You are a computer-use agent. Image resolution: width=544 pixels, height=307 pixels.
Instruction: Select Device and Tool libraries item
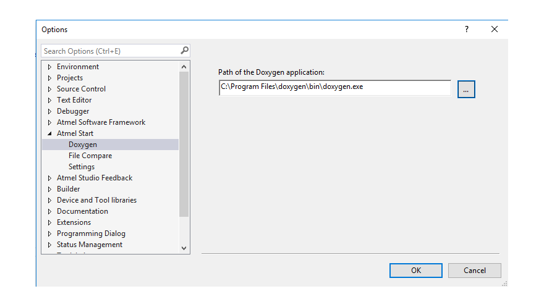coord(96,200)
